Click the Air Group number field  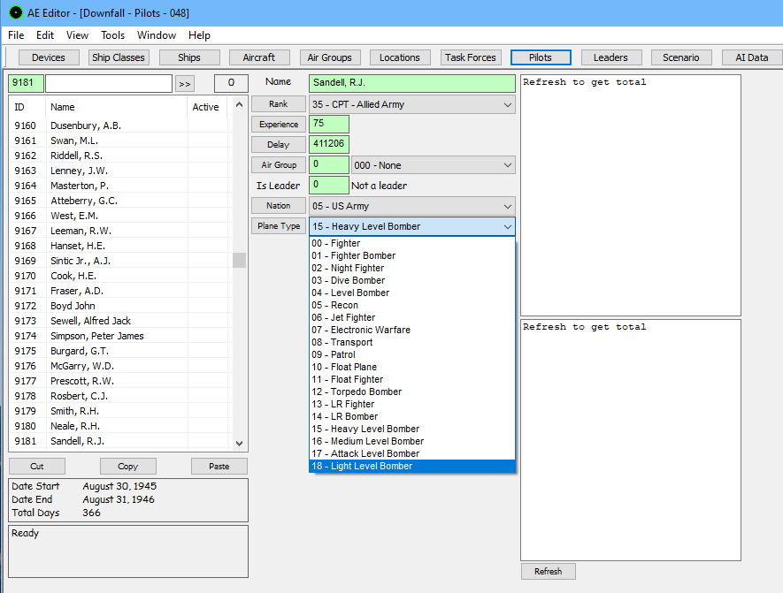coord(329,165)
